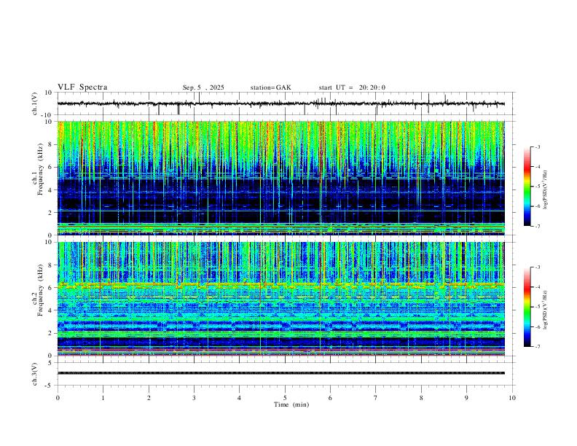
Task: Click the time axis tick label "6"
Action: [x=330, y=398]
